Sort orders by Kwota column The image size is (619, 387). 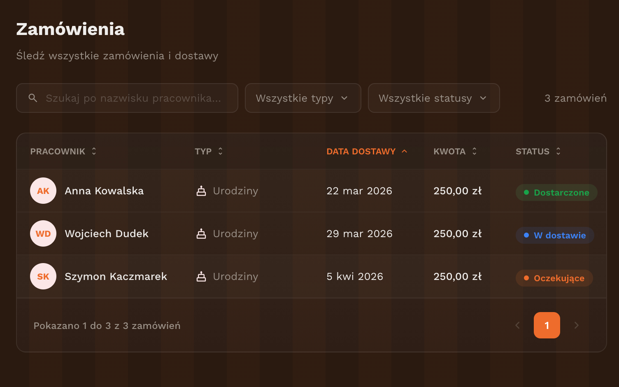pos(455,152)
